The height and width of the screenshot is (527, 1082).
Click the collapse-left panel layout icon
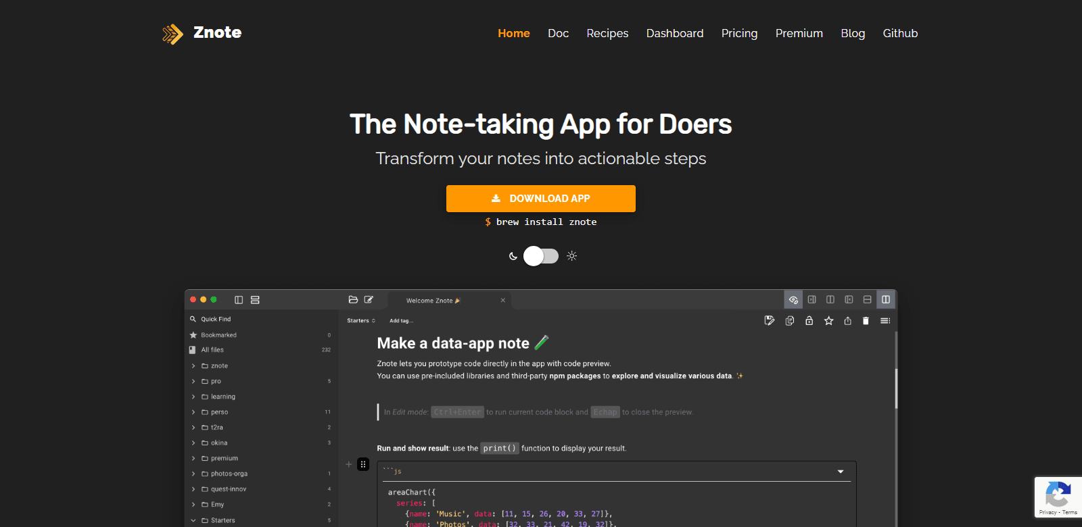coord(849,299)
